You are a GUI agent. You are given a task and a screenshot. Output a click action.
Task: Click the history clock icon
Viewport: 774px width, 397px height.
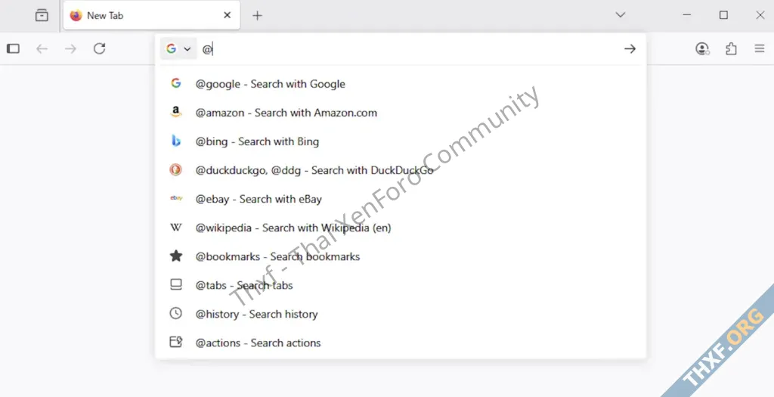(x=175, y=313)
